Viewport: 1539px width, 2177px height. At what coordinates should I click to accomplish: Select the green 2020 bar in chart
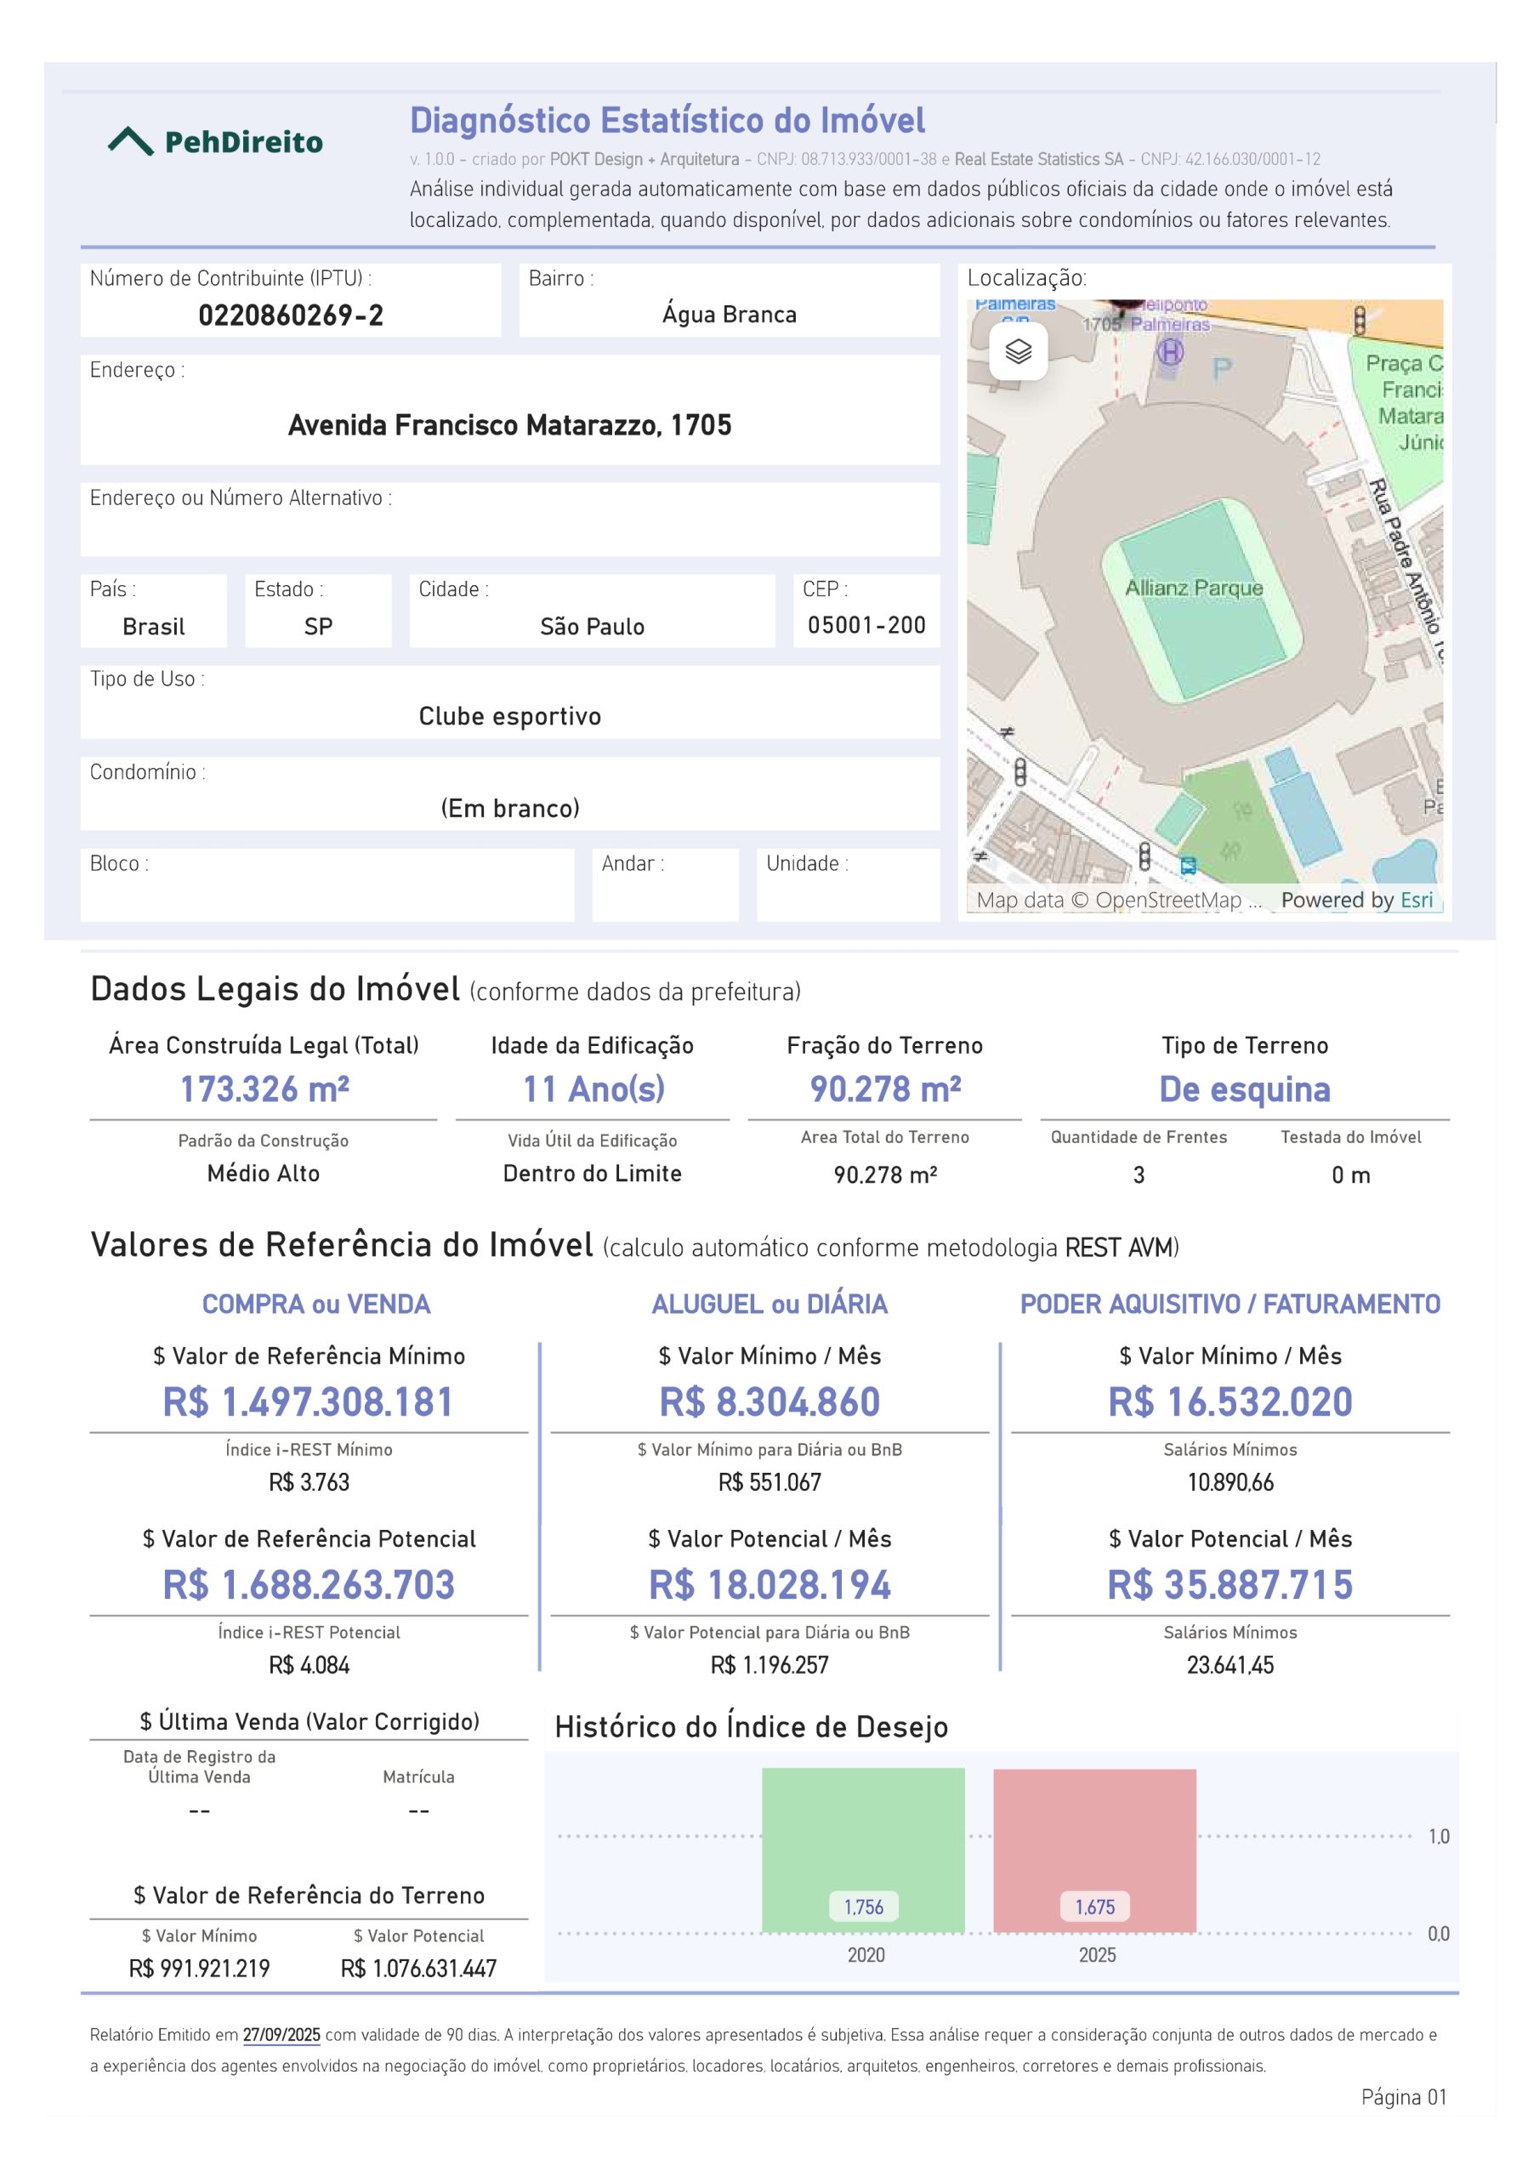[863, 1849]
